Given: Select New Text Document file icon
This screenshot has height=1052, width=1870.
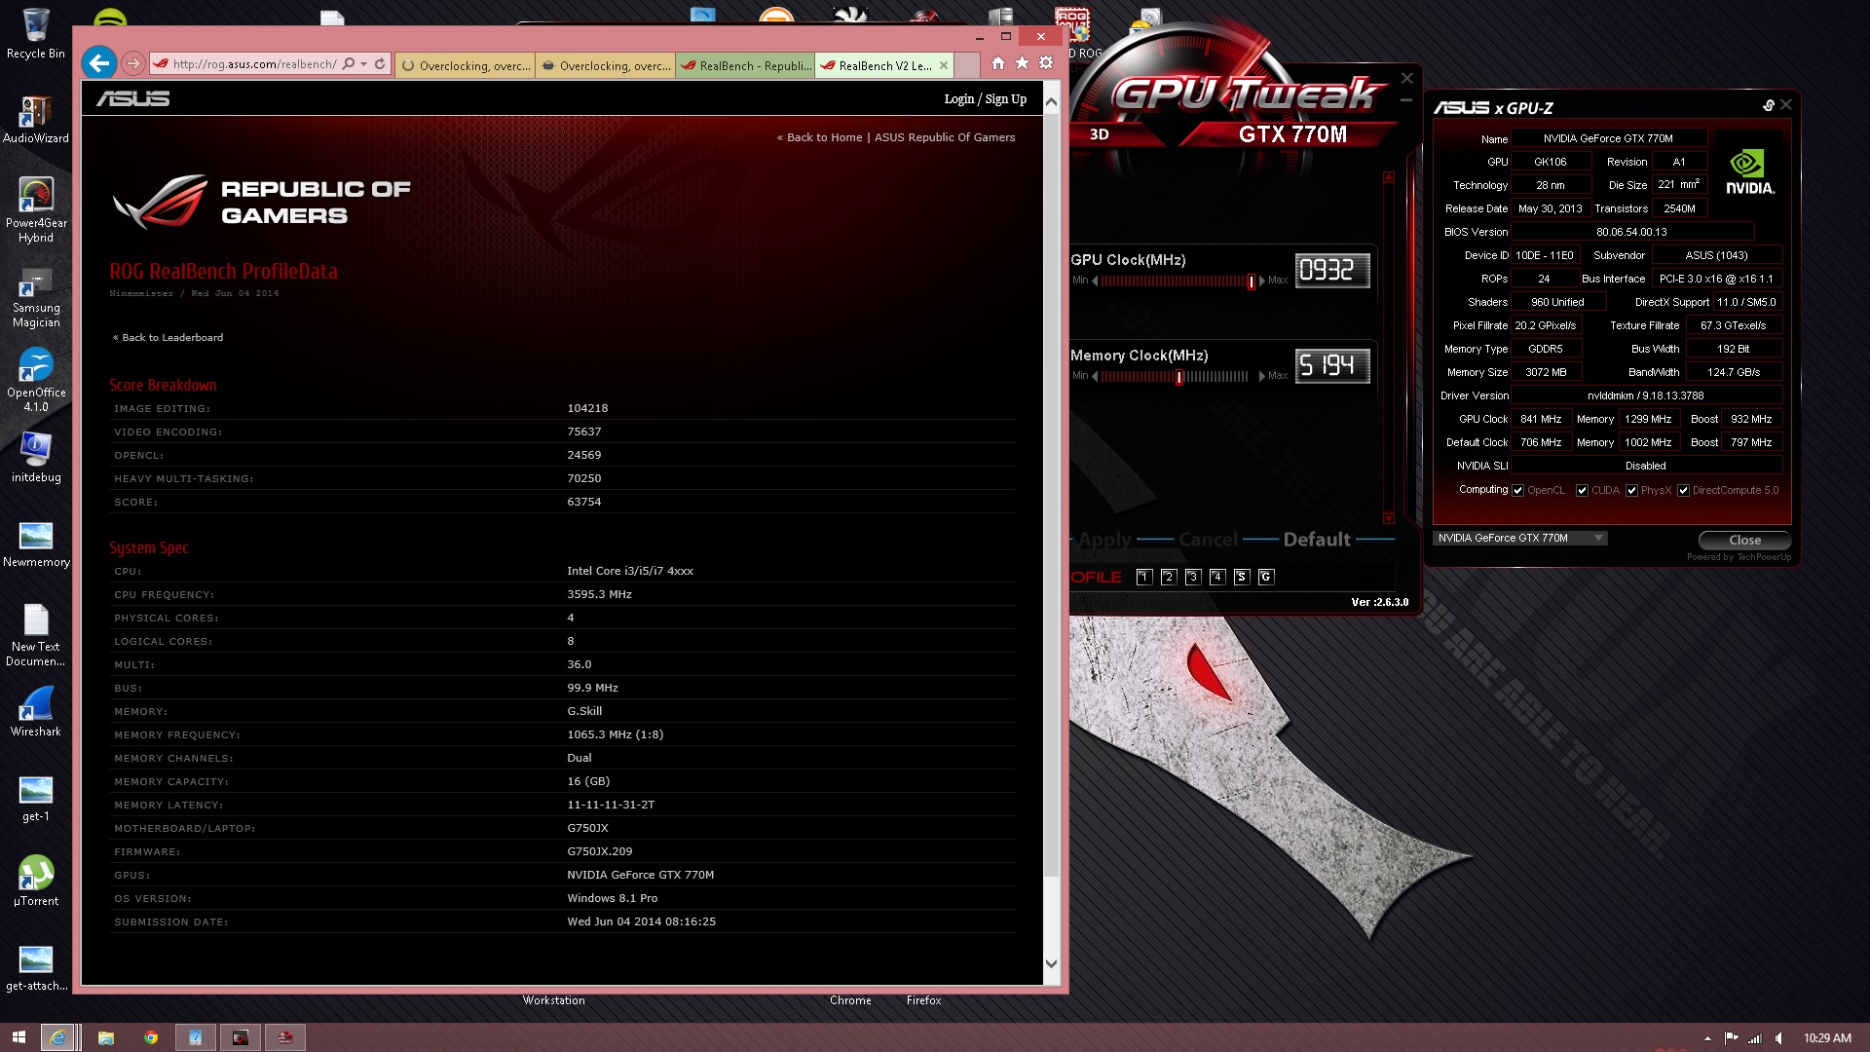Looking at the screenshot, I should pos(36,635).
